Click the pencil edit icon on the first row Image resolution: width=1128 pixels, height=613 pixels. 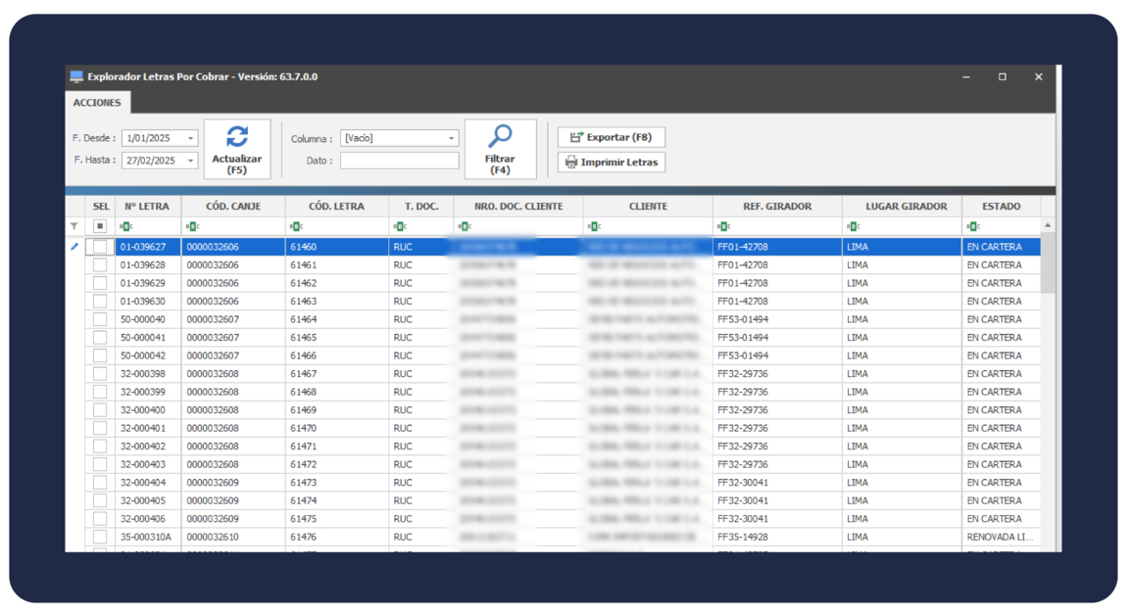(x=74, y=247)
